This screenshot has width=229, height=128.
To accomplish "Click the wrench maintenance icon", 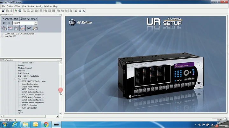I will point(35,28).
